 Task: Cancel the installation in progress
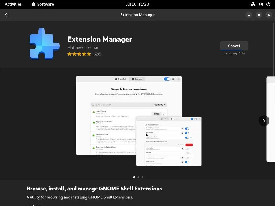(x=234, y=46)
